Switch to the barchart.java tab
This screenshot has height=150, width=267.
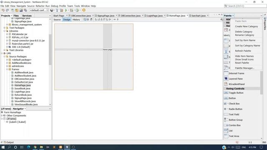tap(199, 16)
